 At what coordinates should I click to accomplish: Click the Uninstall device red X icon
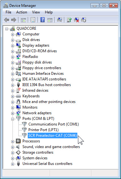pos(76,20)
